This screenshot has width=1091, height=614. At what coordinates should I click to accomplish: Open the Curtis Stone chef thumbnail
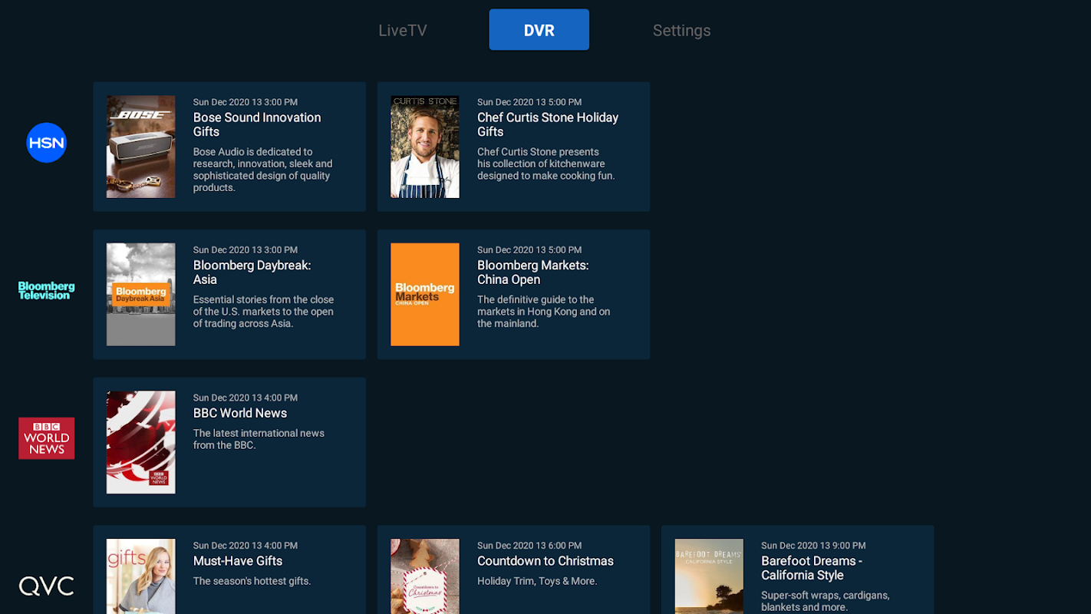tap(425, 147)
